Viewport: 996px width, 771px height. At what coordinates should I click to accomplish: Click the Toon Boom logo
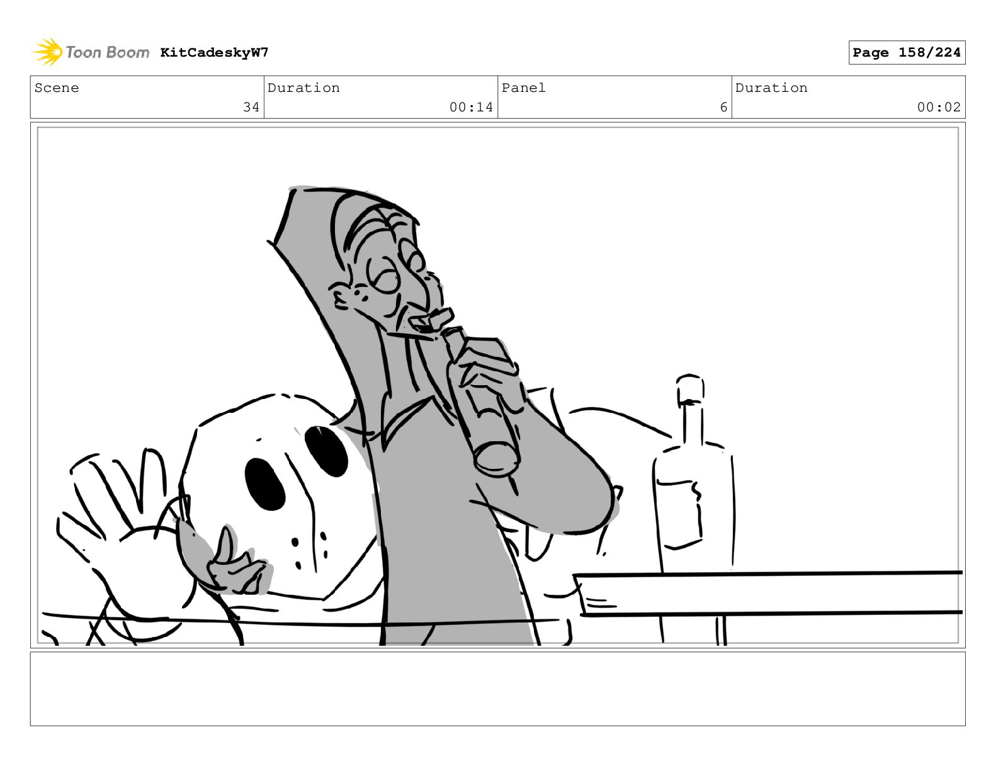(91, 52)
